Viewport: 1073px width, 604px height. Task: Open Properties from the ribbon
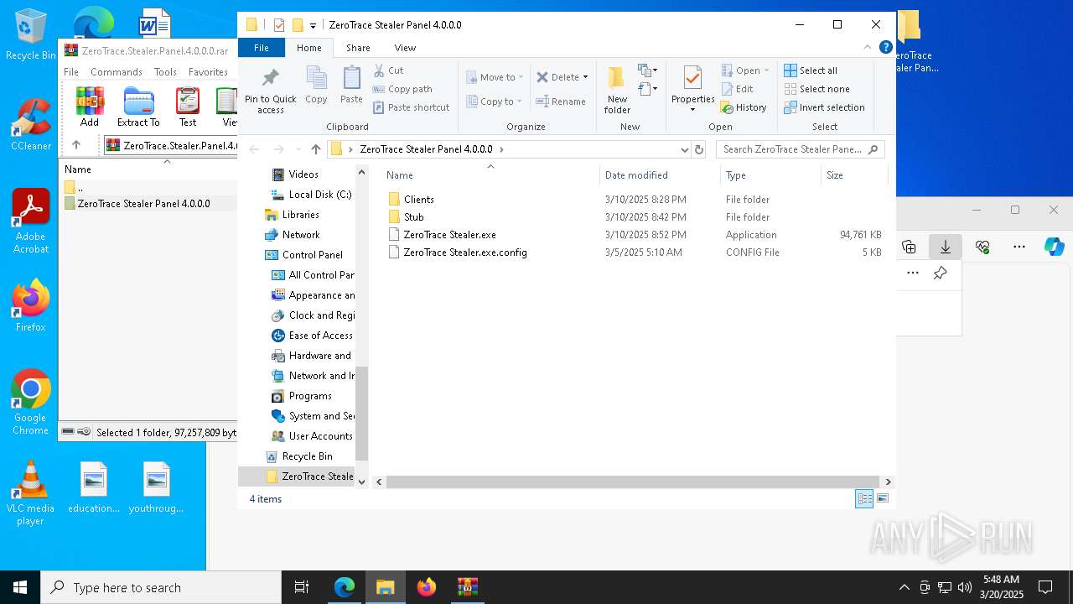click(x=692, y=89)
